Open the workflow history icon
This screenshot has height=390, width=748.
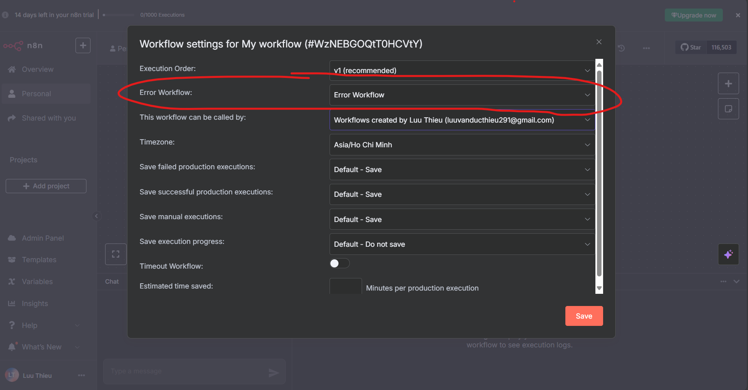(621, 48)
